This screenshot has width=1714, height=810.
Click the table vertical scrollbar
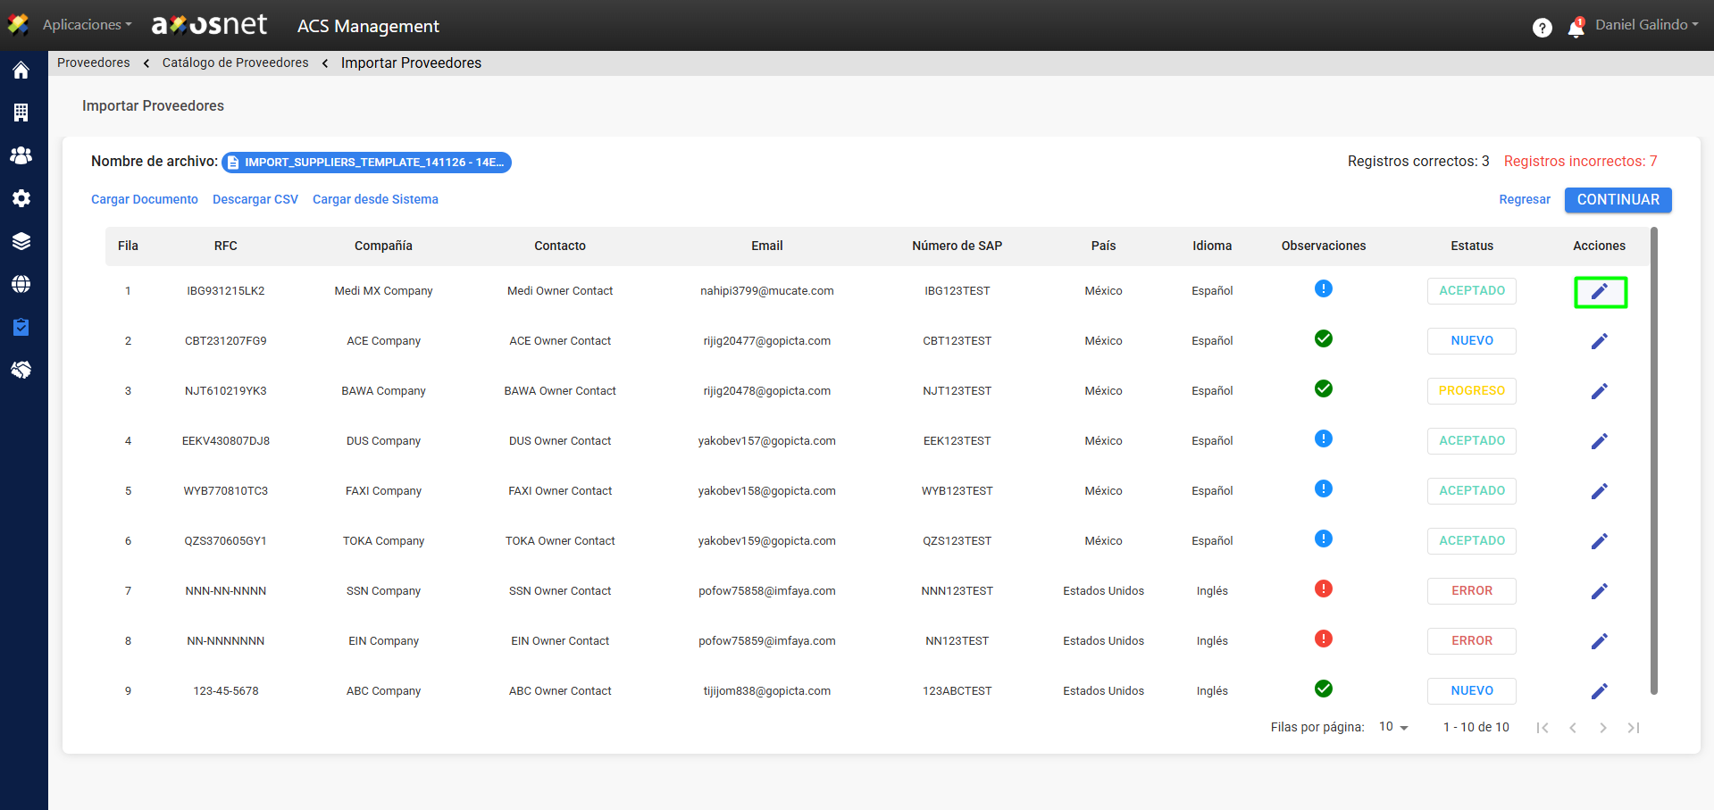[1653, 460]
